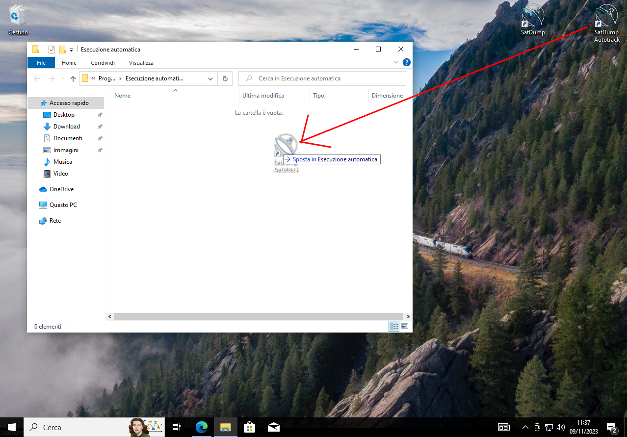Click the pin icon next to Documenti
627x437 pixels.
pyautogui.click(x=100, y=138)
